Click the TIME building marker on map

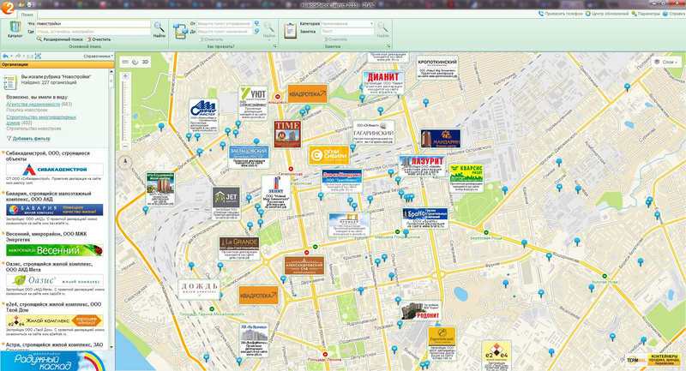[x=287, y=135]
